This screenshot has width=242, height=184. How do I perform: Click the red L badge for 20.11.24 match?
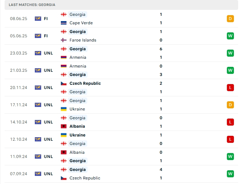[230, 88]
